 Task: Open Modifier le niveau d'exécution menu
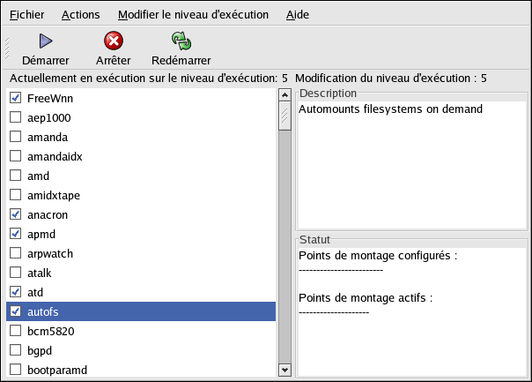coord(193,15)
